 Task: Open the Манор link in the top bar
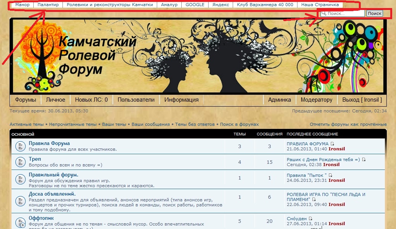(22, 5)
